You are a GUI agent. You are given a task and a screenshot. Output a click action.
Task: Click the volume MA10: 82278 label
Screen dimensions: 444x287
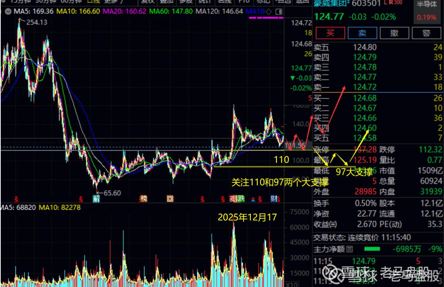pos(60,207)
